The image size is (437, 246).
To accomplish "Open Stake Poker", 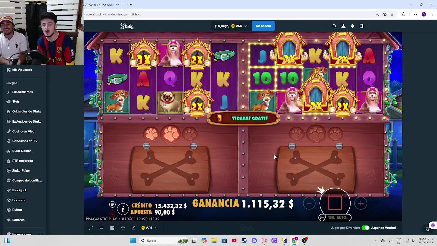I will pyautogui.click(x=21, y=171).
